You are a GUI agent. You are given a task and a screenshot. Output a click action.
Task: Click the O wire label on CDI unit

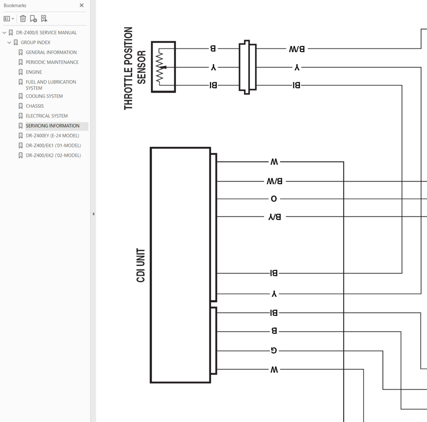274,199
